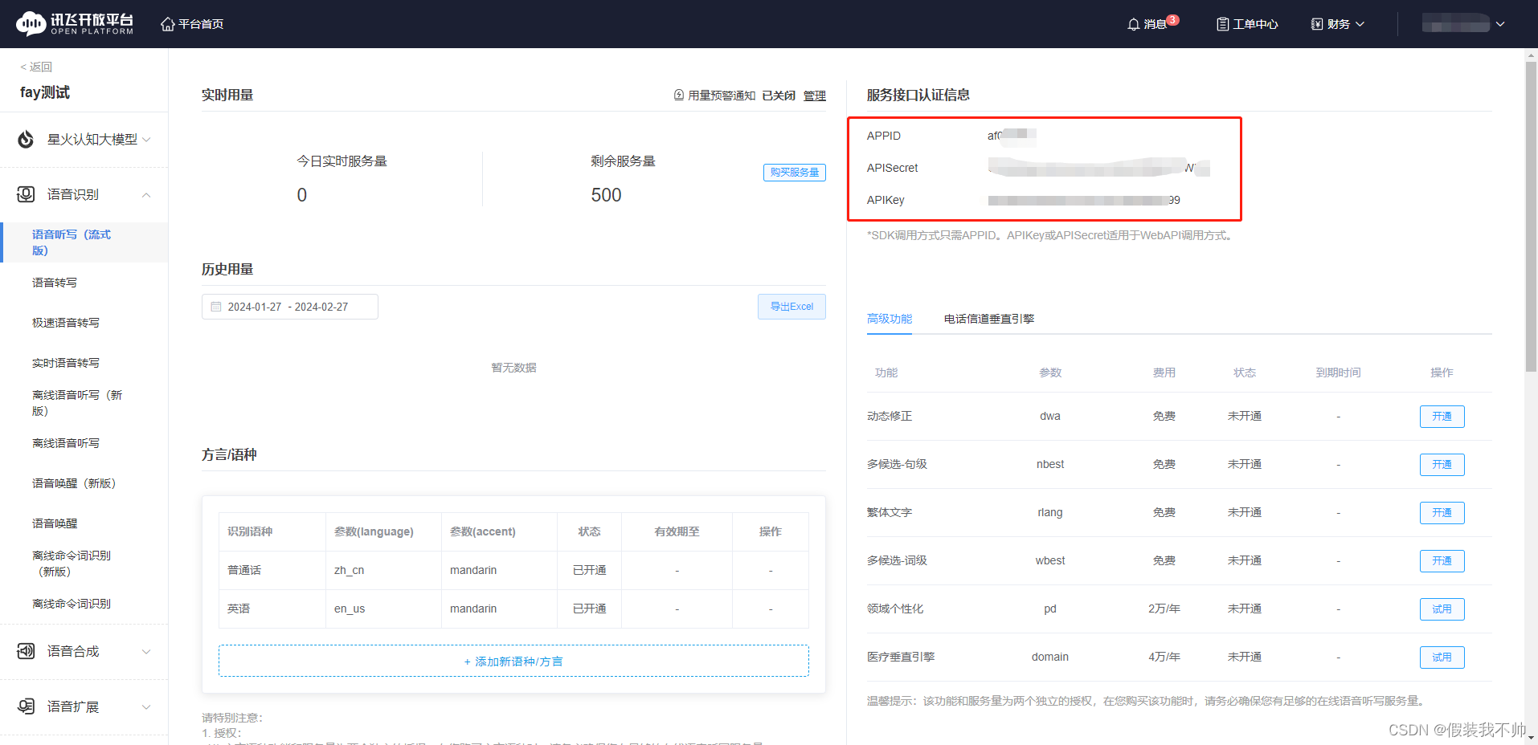Viewport: 1538px width, 745px height.
Task: Open 离线语音听写（新版）menu item
Action: [77, 403]
